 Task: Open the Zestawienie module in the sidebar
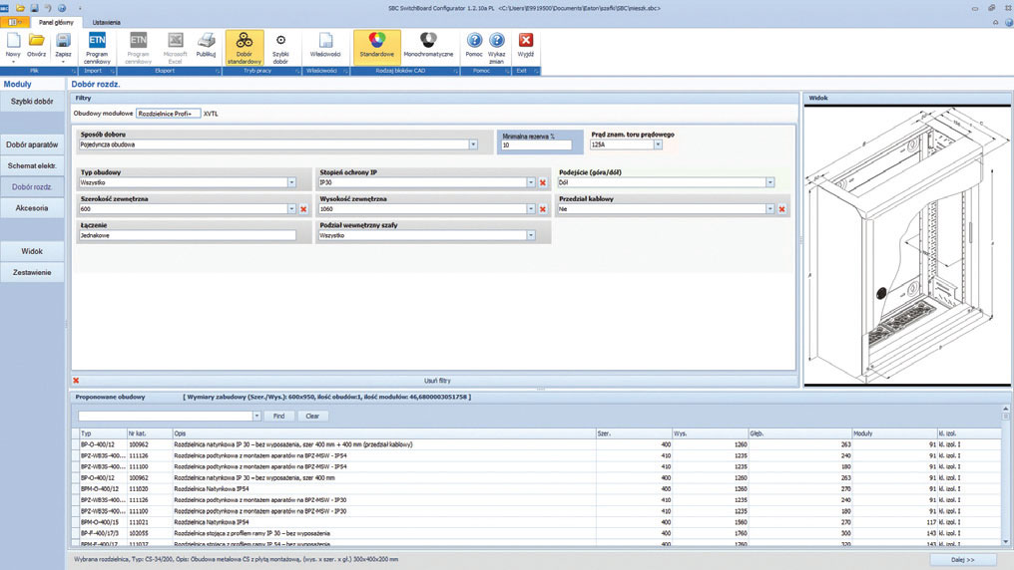tap(32, 272)
